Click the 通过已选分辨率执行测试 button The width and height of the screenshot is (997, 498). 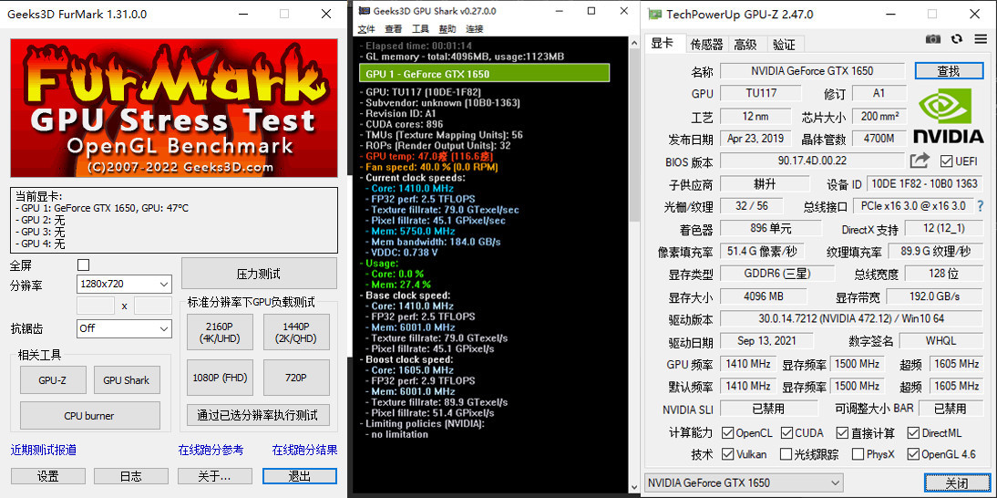(258, 415)
